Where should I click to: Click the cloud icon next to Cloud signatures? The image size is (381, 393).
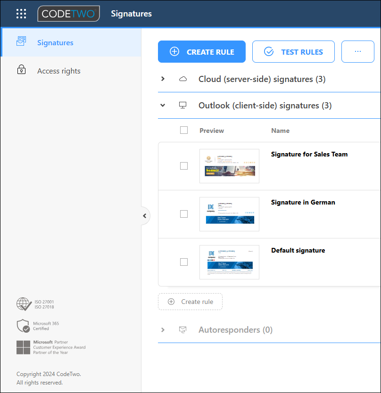[x=183, y=79]
